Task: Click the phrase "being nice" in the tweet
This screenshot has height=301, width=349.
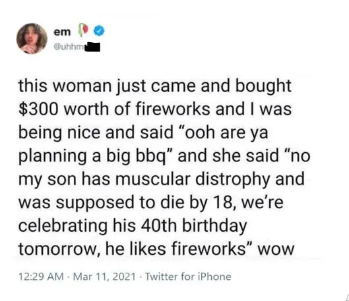Action: (59, 133)
